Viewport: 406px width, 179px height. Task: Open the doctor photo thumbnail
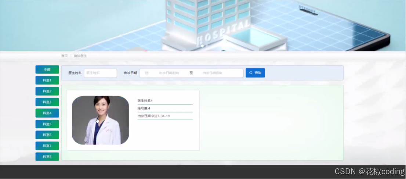[101, 120]
